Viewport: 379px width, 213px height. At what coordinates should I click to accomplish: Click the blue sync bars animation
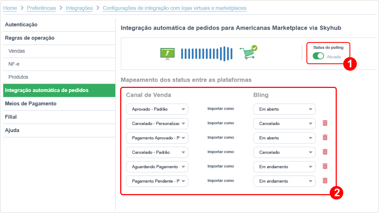coord(207,54)
